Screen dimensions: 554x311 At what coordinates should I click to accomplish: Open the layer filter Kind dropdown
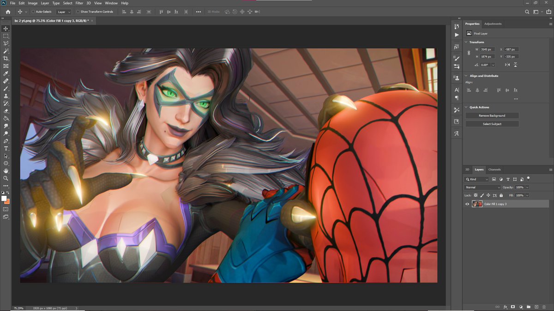point(476,179)
